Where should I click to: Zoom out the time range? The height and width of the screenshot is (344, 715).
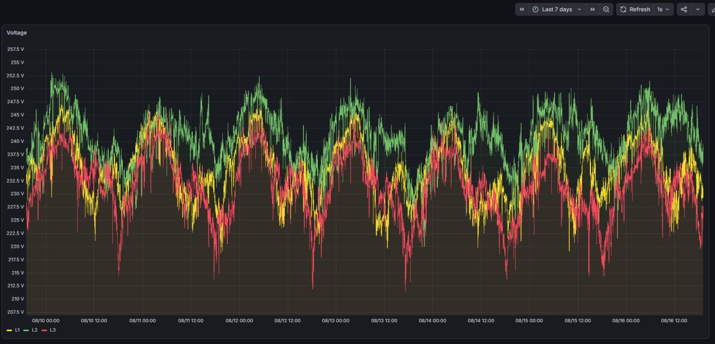tap(606, 9)
